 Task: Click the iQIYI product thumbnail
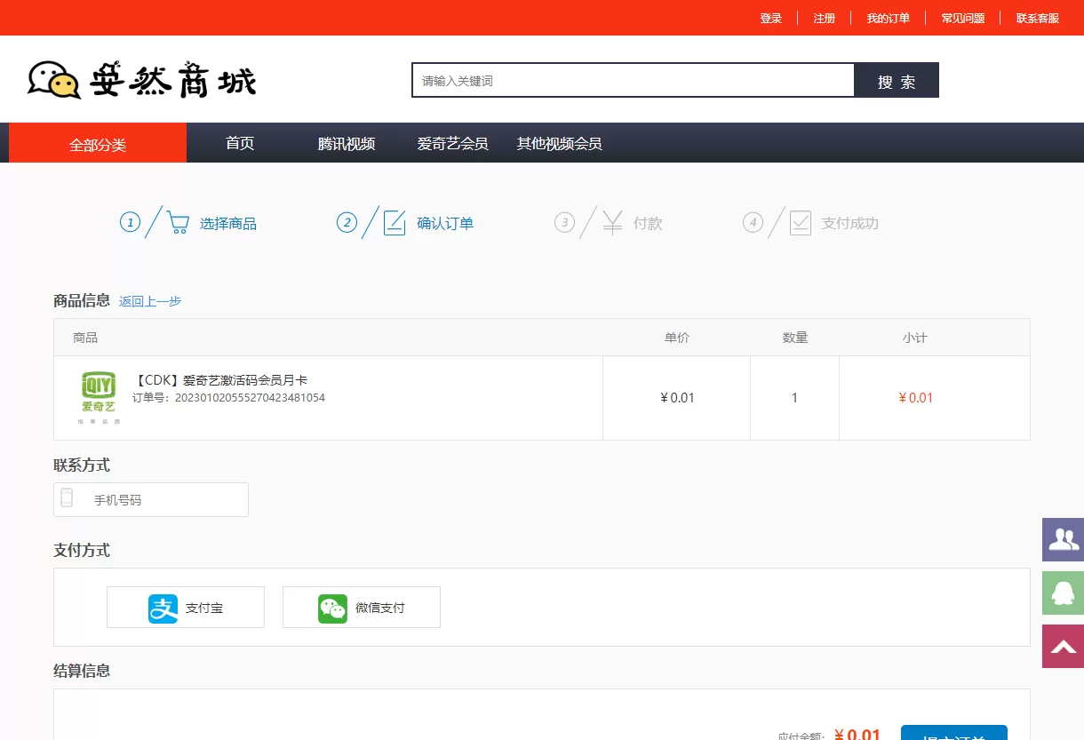click(99, 397)
